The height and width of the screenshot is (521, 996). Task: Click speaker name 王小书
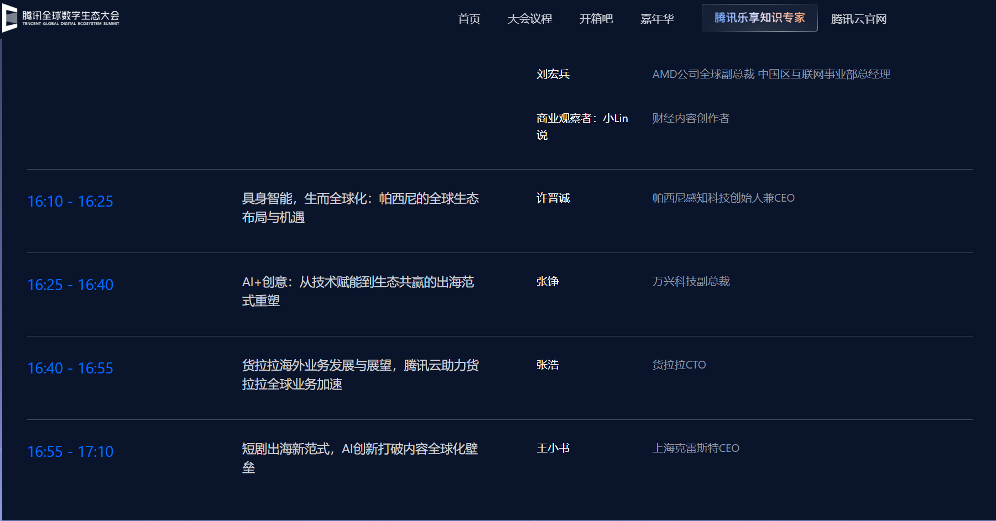(x=553, y=448)
